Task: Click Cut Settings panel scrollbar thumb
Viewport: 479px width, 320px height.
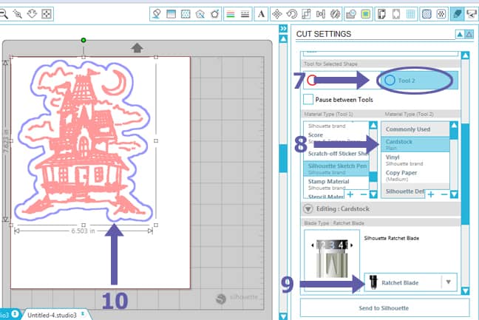Action: (x=465, y=174)
